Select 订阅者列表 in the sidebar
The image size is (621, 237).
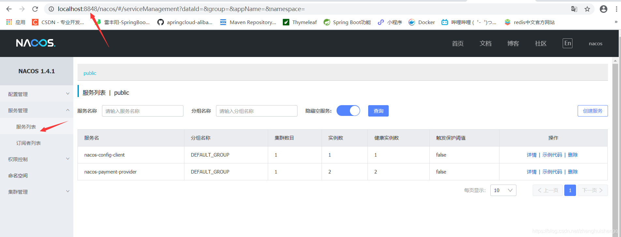point(29,143)
